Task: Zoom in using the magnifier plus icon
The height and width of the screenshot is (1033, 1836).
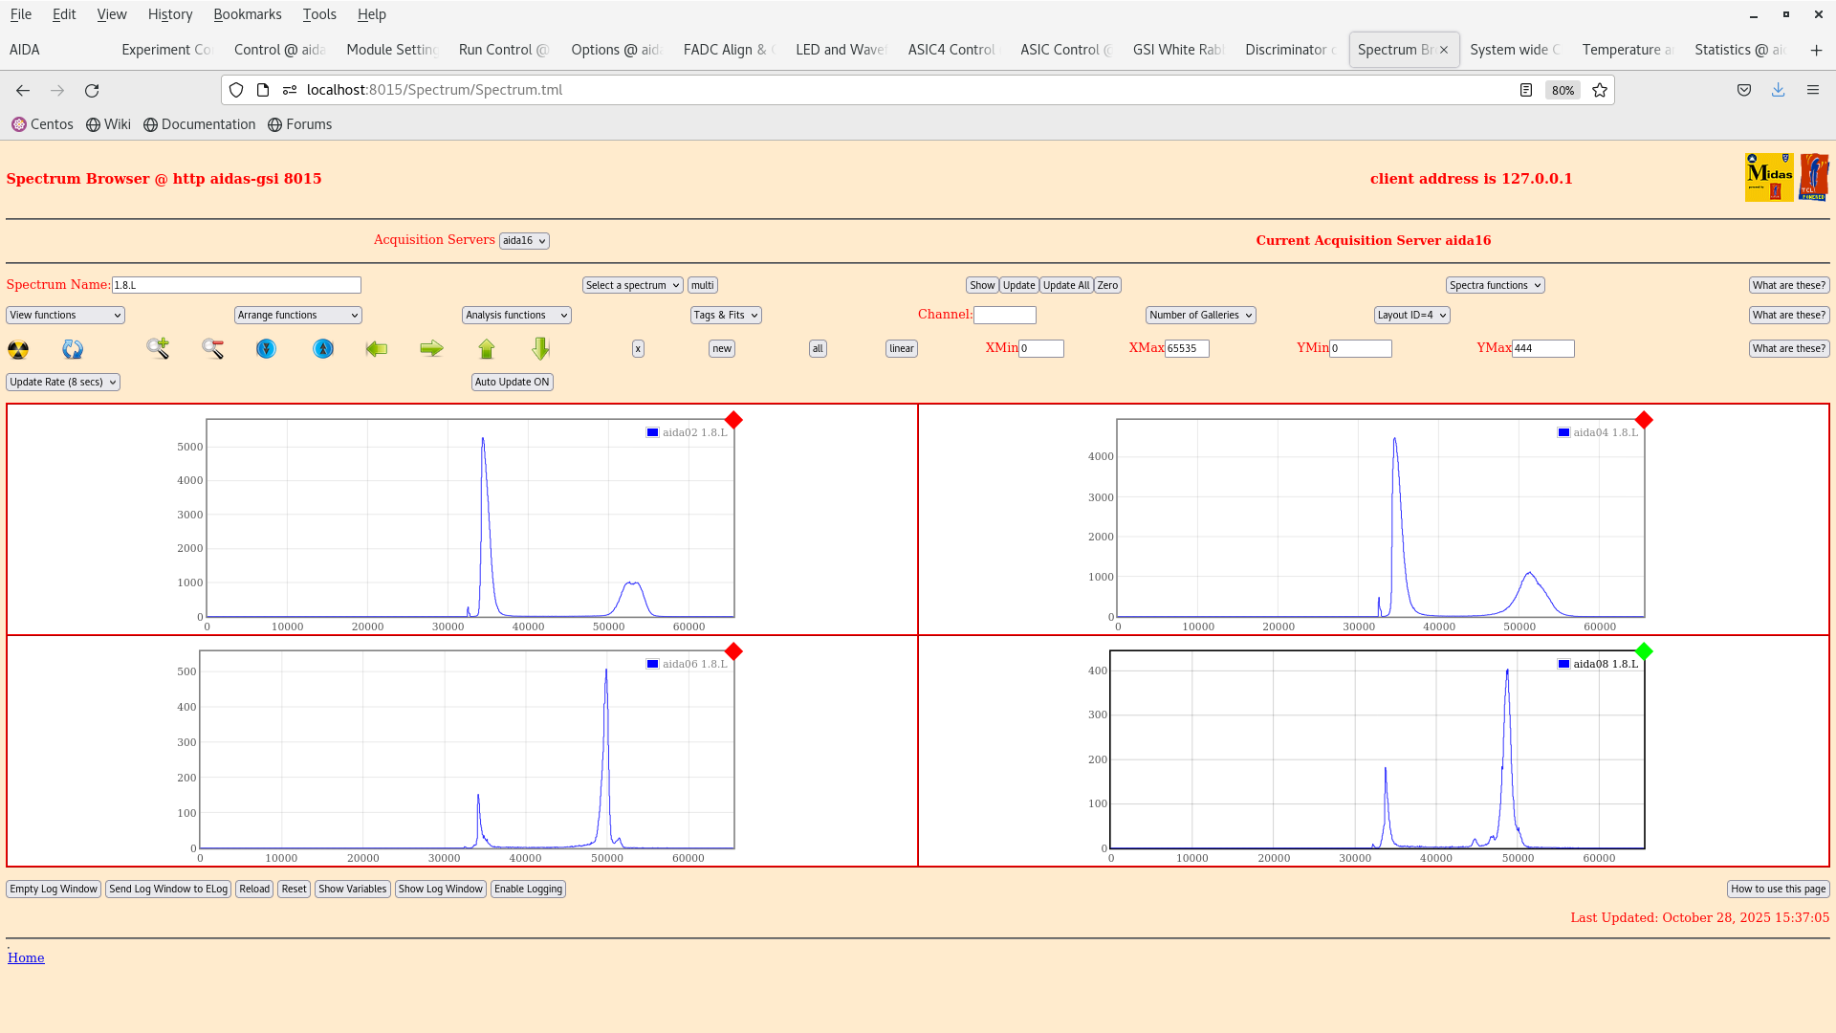Action: (157, 349)
